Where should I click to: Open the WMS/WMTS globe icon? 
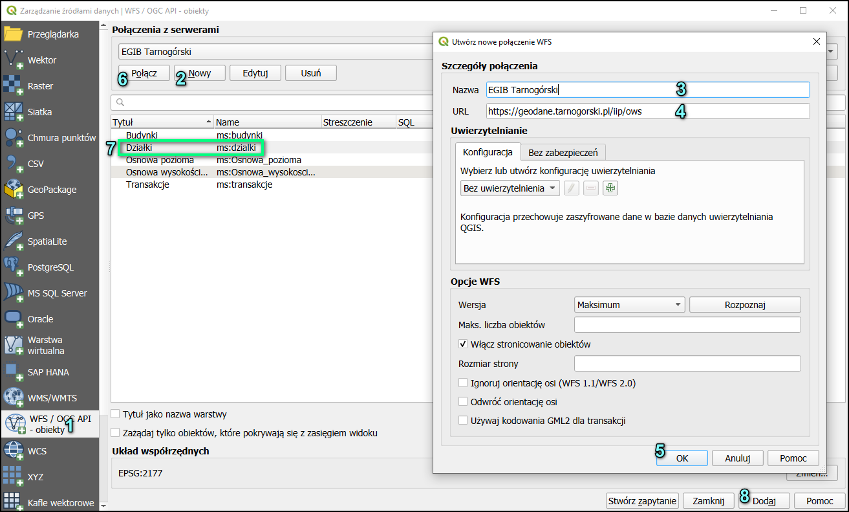coord(14,397)
